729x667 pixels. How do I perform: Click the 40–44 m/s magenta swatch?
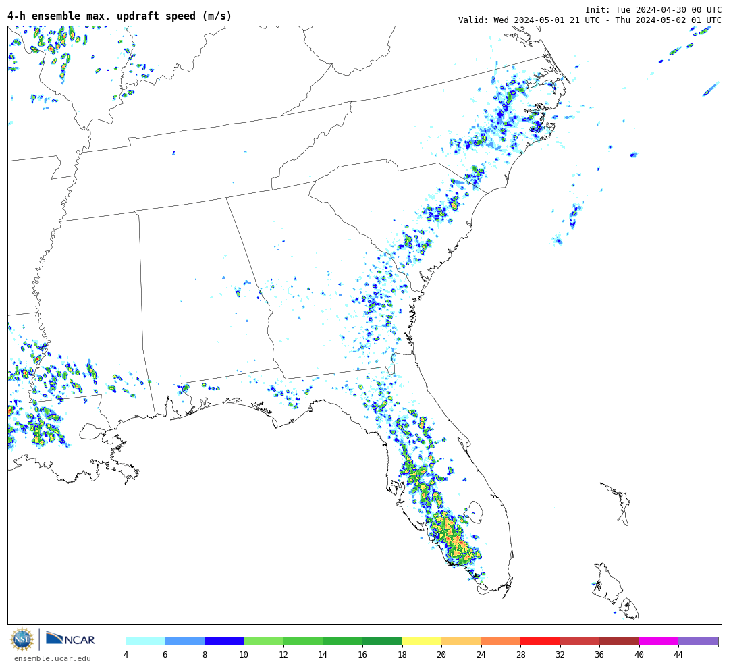659,641
